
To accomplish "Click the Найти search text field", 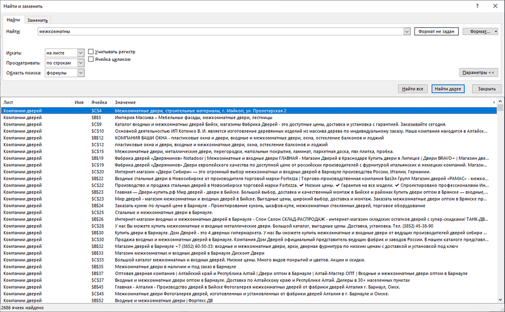I will [x=220, y=32].
